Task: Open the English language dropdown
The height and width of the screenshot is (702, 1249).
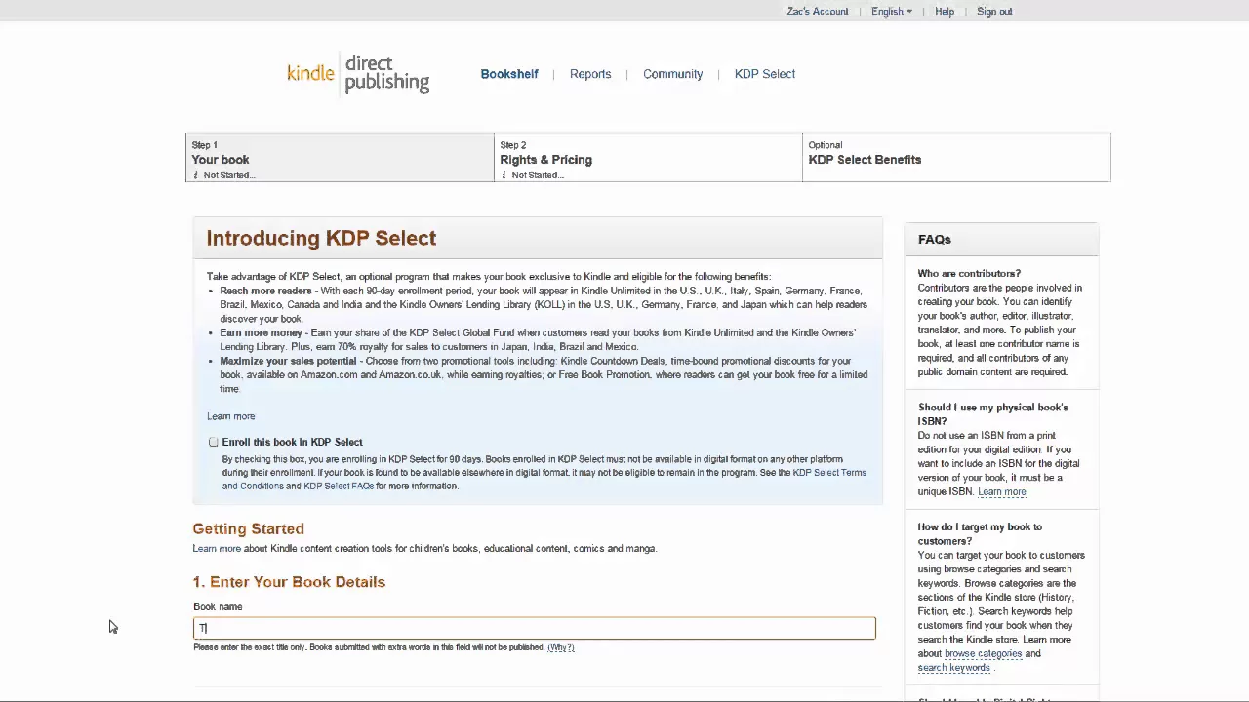Action: (x=892, y=11)
